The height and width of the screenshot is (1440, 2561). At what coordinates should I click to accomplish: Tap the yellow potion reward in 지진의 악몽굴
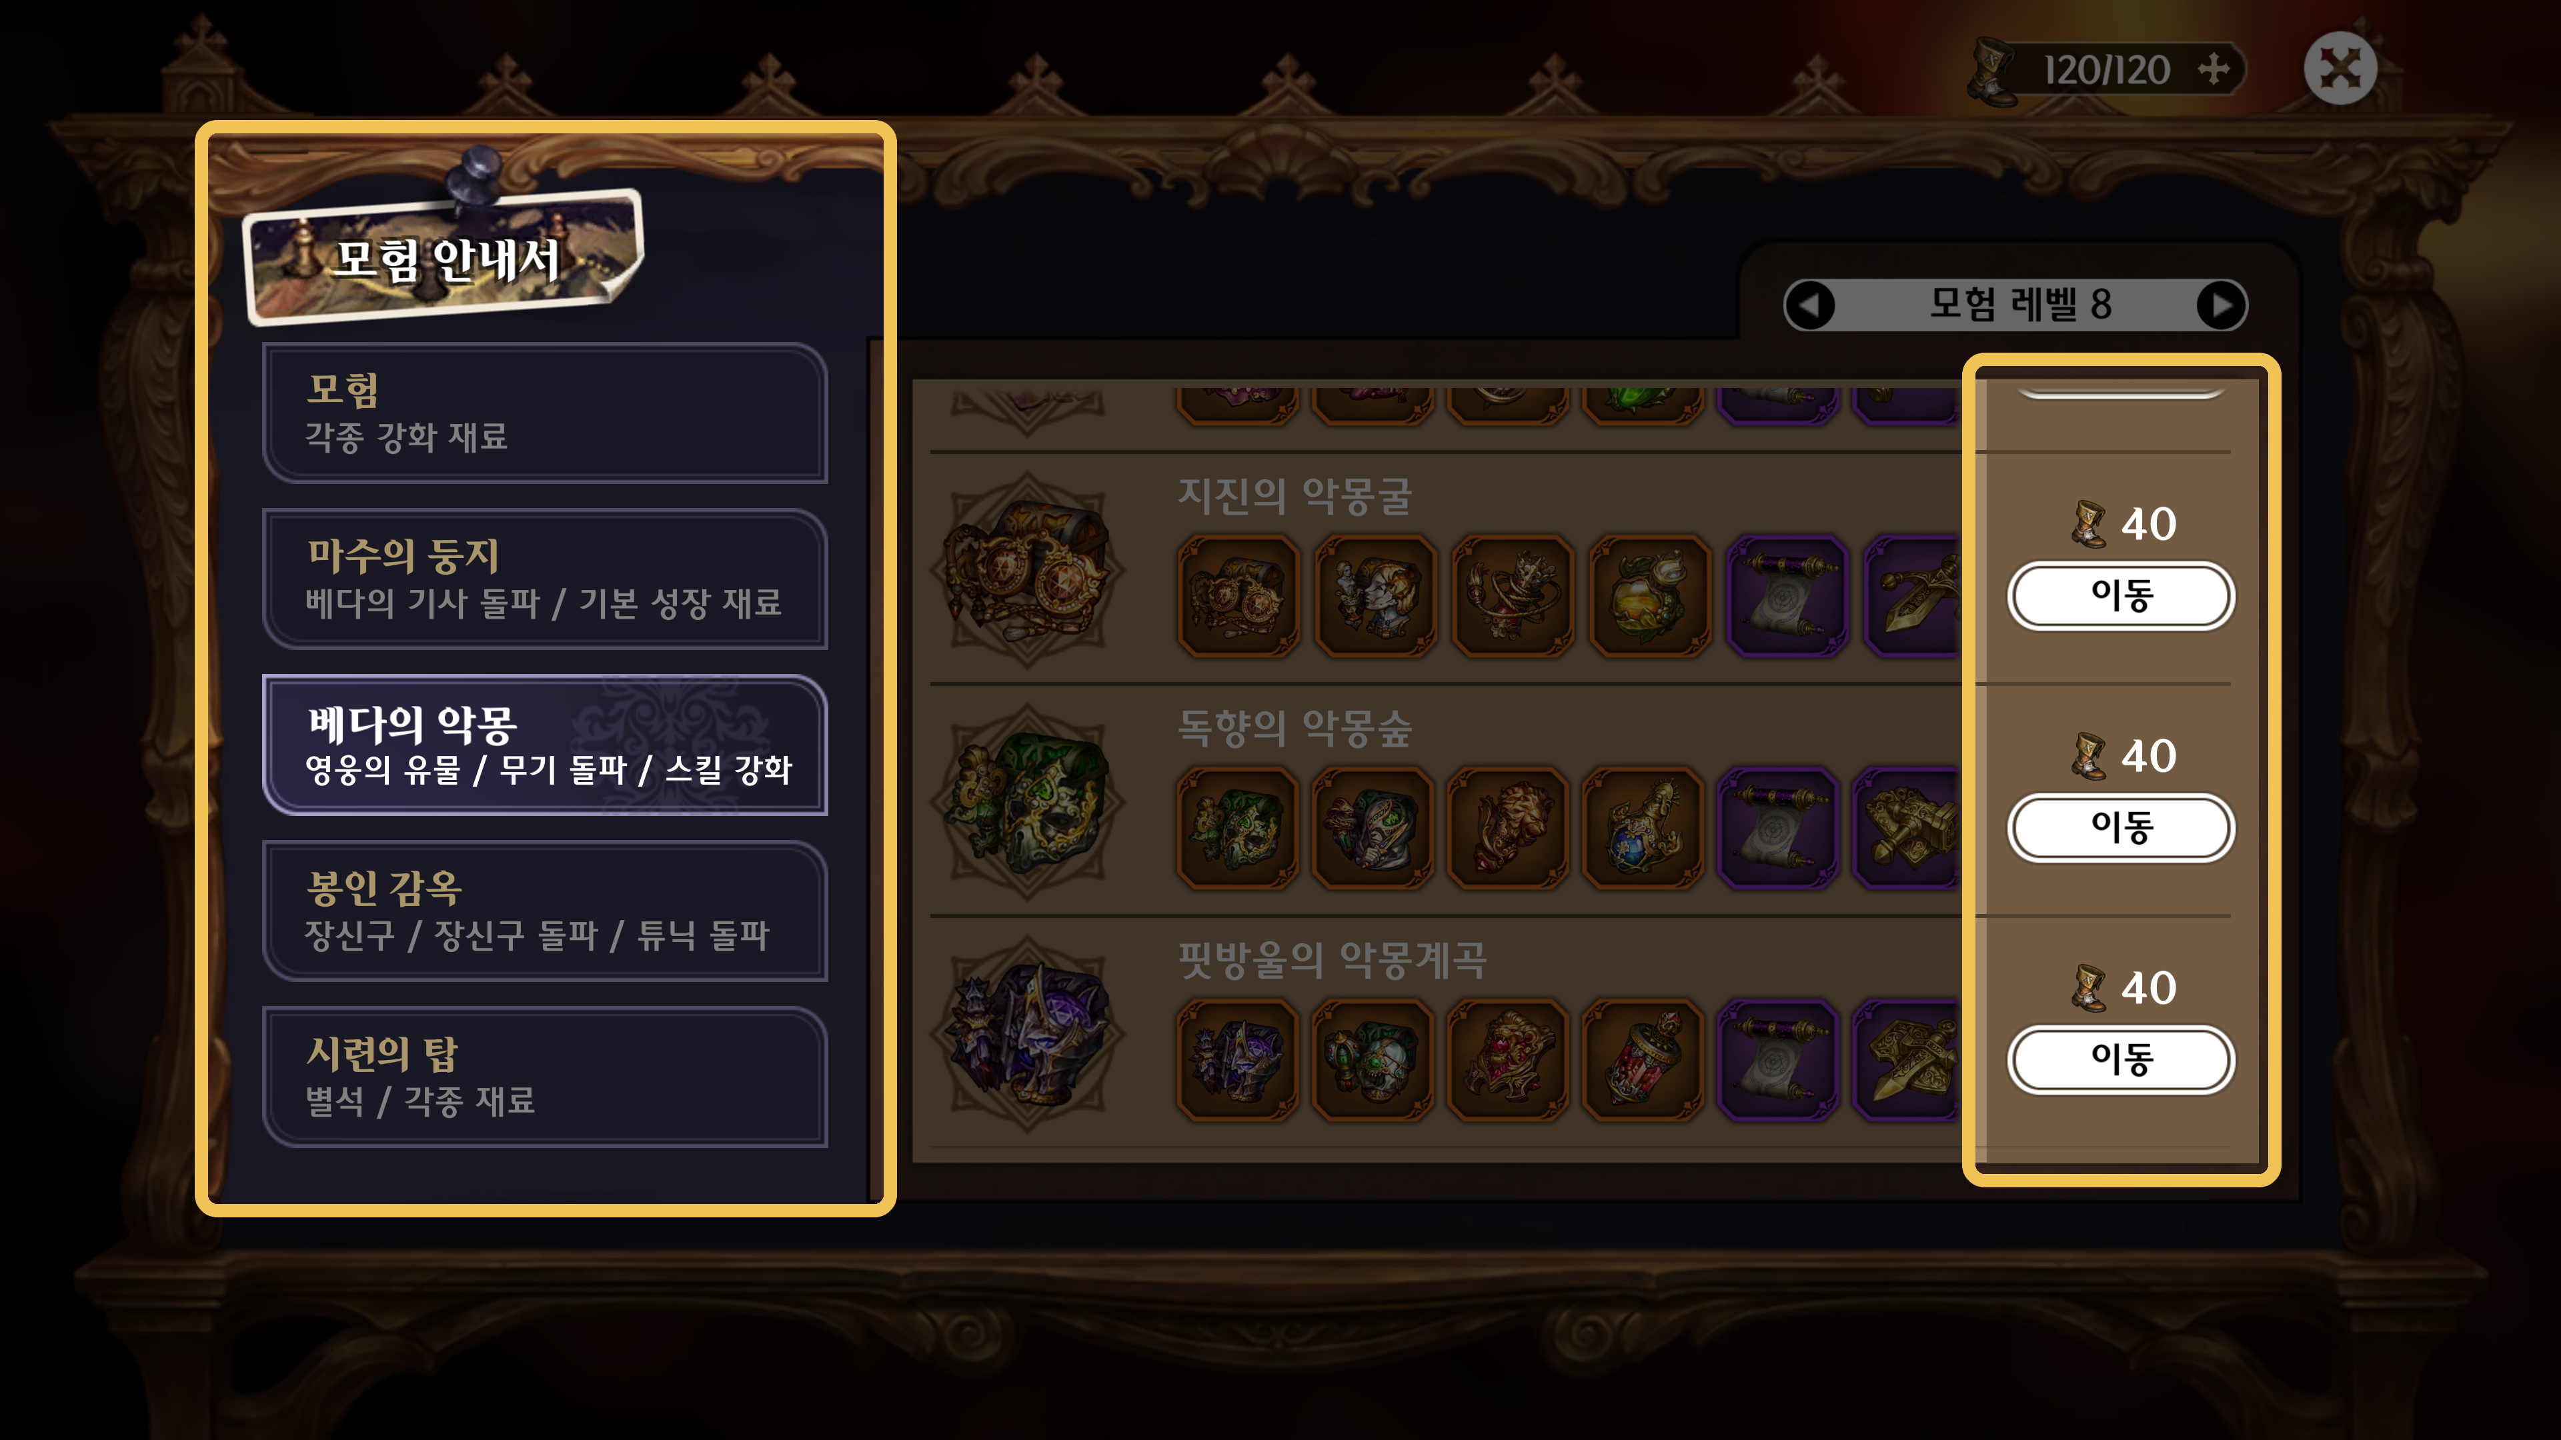pyautogui.click(x=1649, y=596)
